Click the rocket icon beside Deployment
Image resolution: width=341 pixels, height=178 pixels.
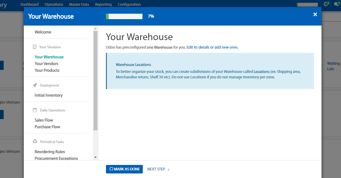35,85
